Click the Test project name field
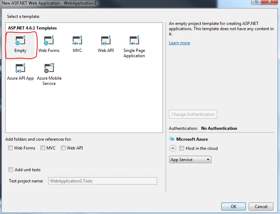Image resolution: width=280 pixels, height=214 pixels. [103, 181]
